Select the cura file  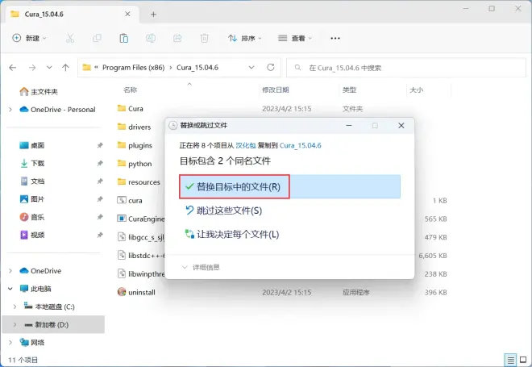[x=130, y=200]
